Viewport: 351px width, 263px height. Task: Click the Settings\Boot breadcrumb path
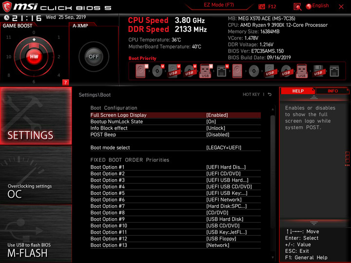(95, 95)
